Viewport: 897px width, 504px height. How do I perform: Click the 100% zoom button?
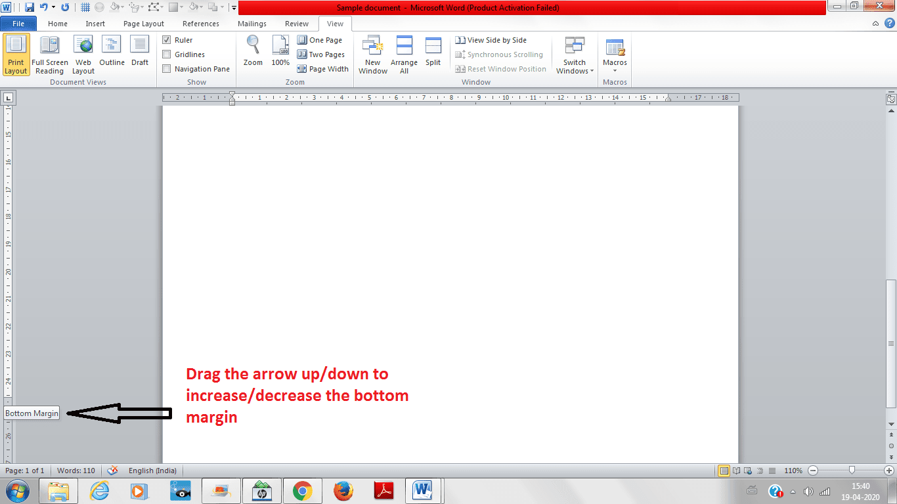click(280, 49)
